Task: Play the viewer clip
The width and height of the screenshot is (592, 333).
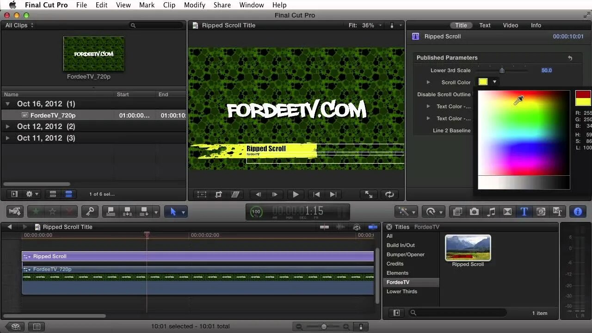Action: coord(296,194)
